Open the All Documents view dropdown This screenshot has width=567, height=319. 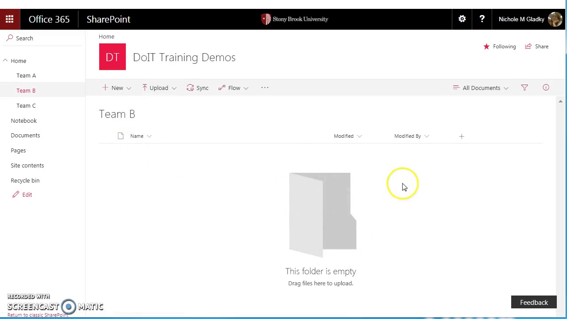coord(481,88)
